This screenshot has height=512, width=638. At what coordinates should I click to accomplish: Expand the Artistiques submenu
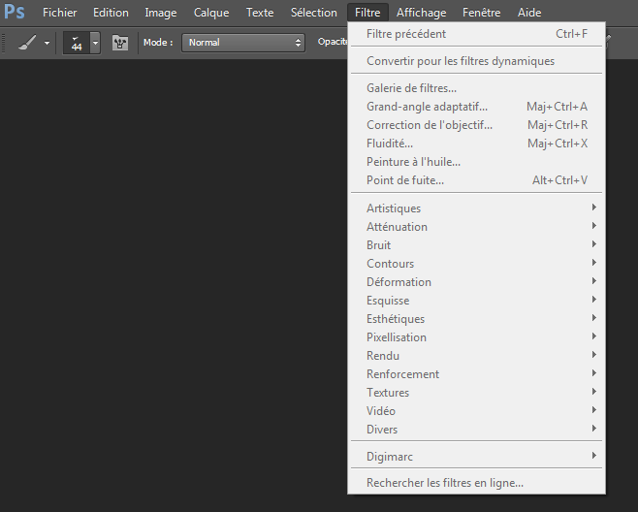(x=476, y=208)
